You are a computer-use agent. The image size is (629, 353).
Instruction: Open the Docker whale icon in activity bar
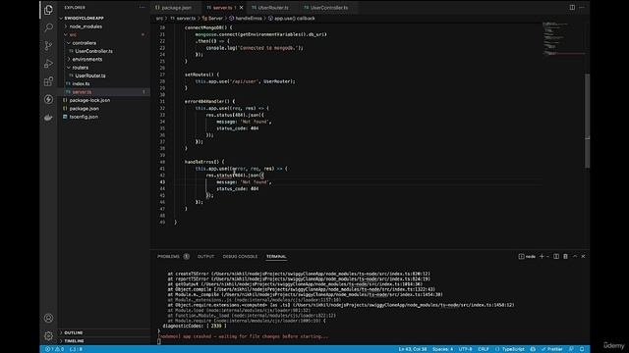[48, 118]
